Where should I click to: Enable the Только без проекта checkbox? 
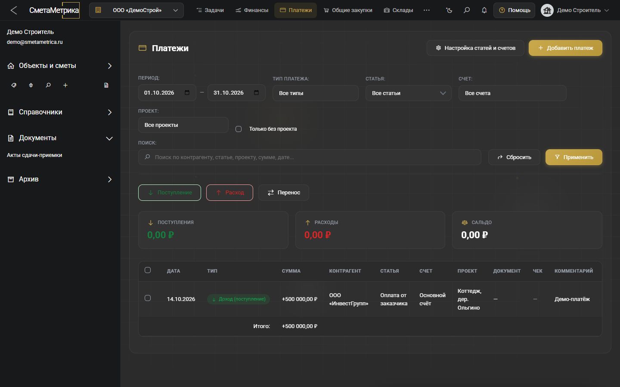pyautogui.click(x=239, y=129)
